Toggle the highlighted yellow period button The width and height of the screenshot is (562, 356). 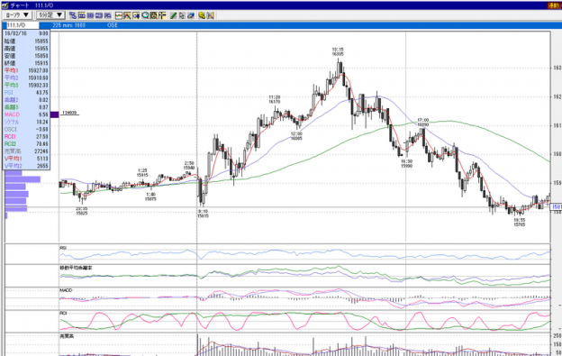tap(82, 15)
